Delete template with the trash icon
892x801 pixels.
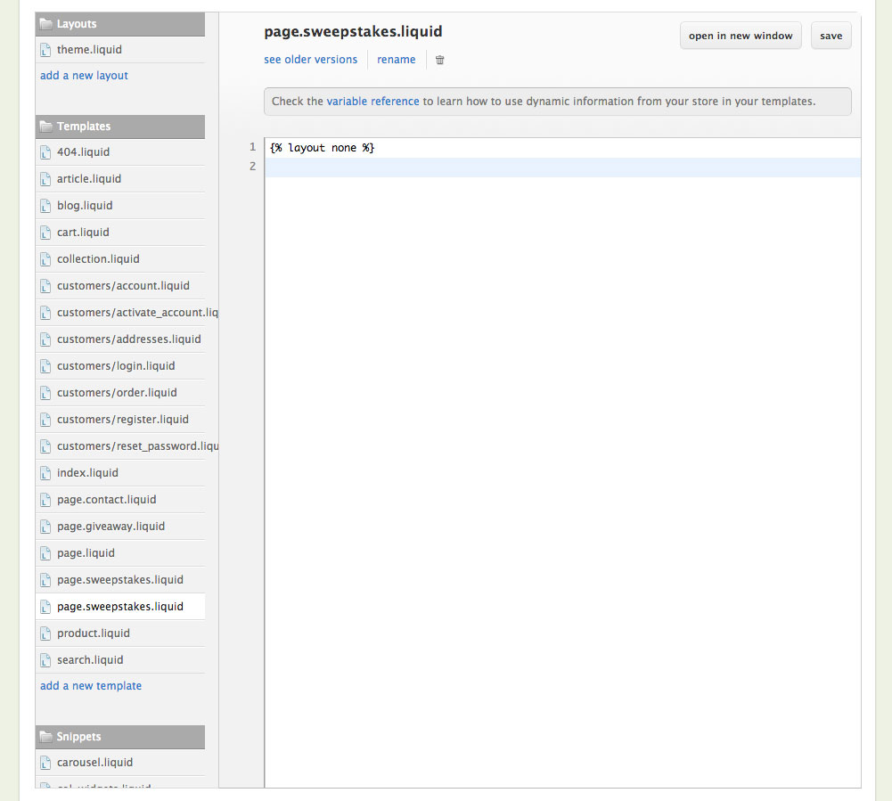[439, 60]
